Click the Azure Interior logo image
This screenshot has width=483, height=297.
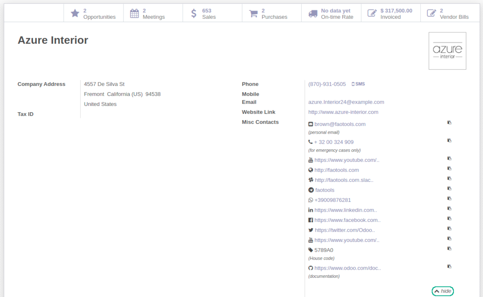(x=447, y=51)
